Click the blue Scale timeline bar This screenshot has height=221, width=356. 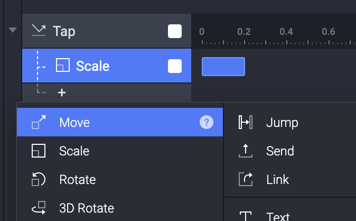tap(223, 67)
